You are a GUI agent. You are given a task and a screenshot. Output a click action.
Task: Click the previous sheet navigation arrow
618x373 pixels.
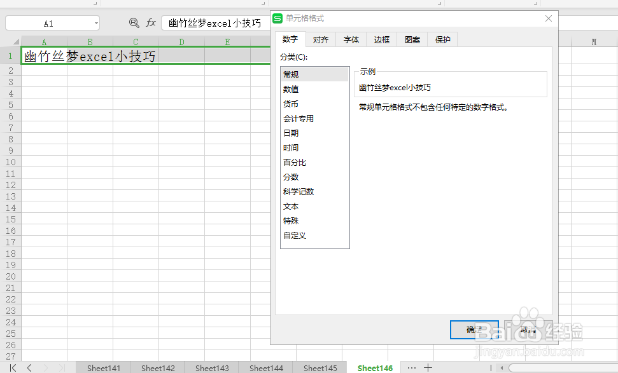[x=29, y=368]
